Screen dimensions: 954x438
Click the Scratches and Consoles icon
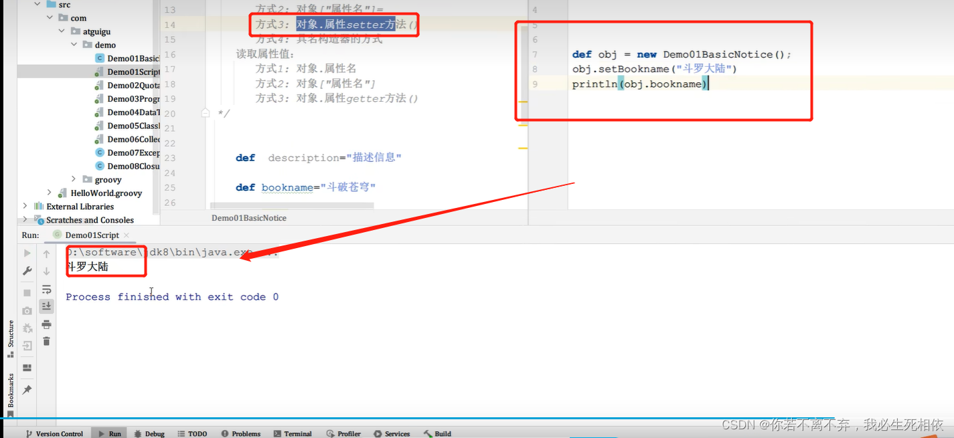(x=38, y=219)
